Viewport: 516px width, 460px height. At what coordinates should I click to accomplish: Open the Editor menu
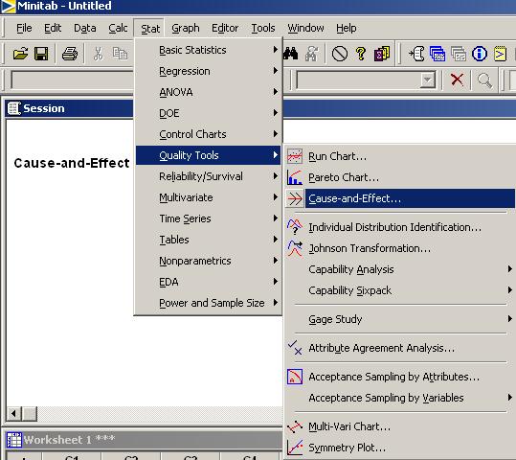(225, 29)
